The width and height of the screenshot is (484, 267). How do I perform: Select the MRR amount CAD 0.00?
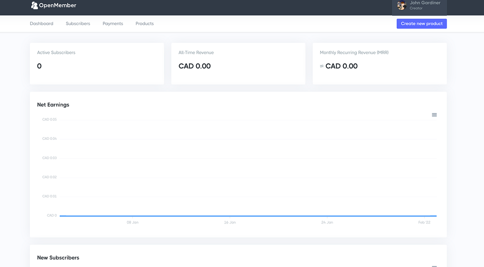pyautogui.click(x=341, y=66)
